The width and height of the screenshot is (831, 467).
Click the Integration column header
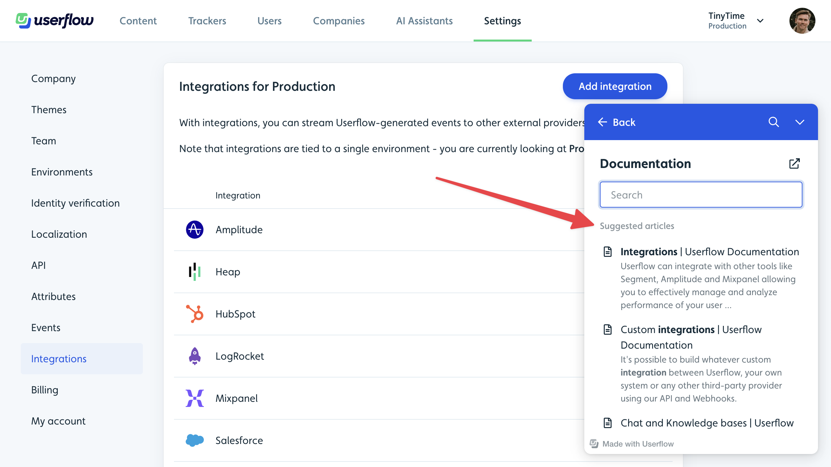(x=238, y=195)
